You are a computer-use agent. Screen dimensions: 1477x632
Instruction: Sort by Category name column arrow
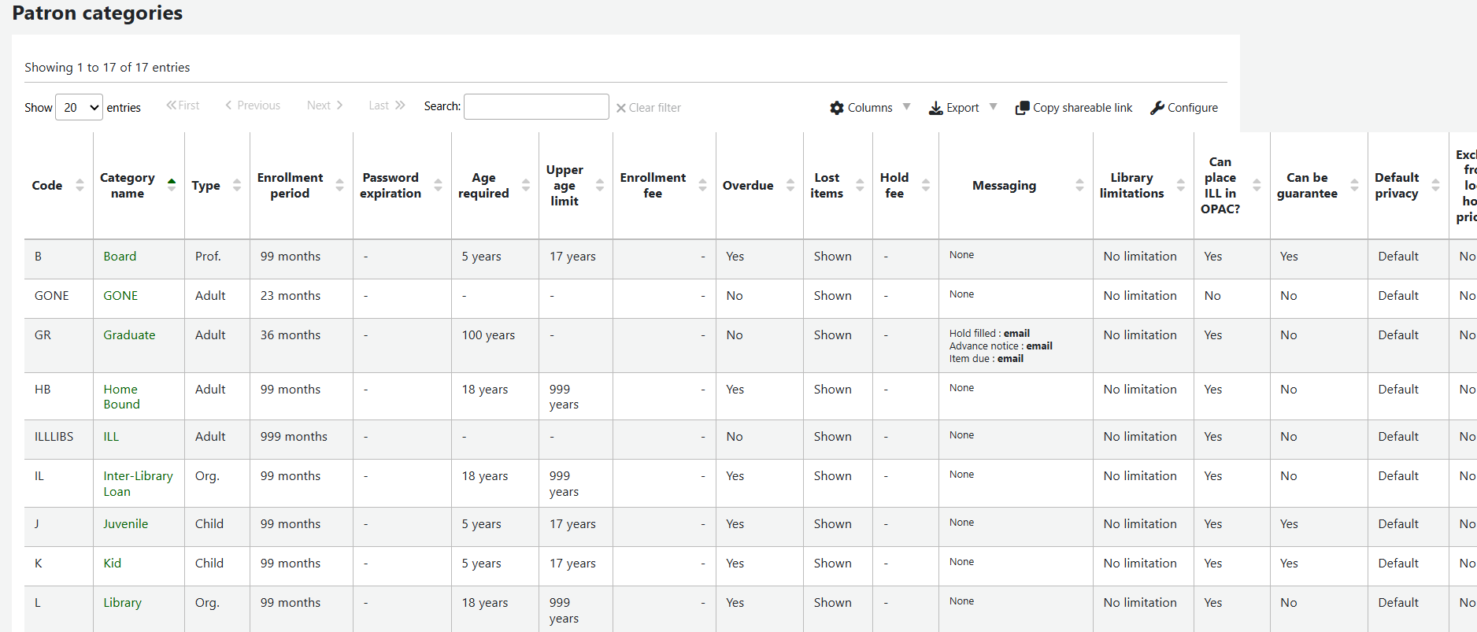click(x=172, y=186)
